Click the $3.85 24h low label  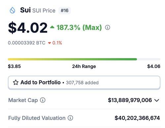pos(14,66)
